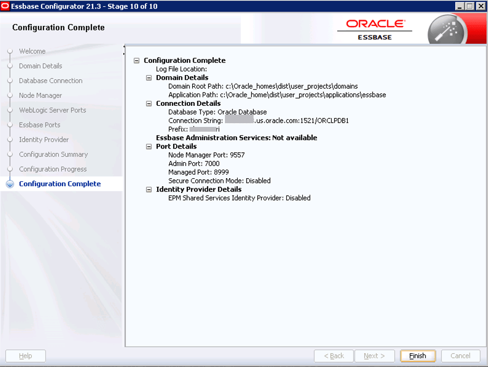The height and width of the screenshot is (367, 488).
Task: Click the Oracle icon in title bar
Action: click(5, 6)
